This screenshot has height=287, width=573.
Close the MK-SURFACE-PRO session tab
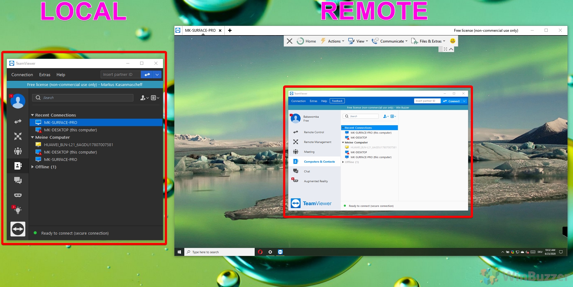220,31
